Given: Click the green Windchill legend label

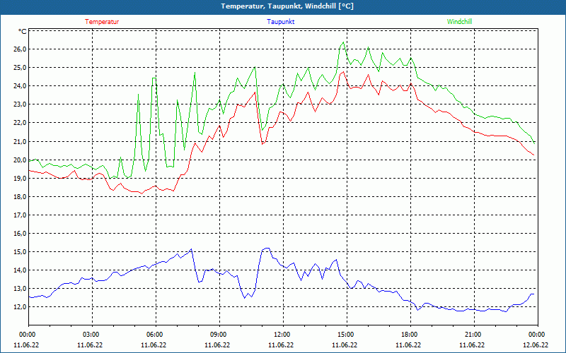Looking at the screenshot, I should pos(459,22).
